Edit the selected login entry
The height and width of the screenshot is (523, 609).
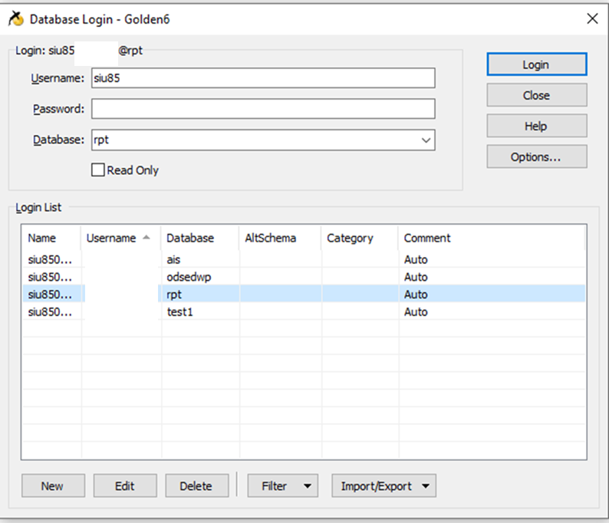125,485
